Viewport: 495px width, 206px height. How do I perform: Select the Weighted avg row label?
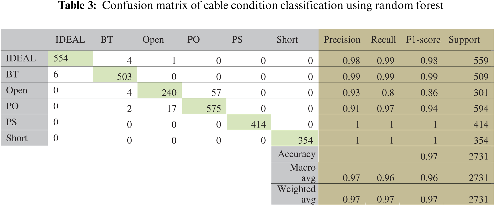[297, 194]
